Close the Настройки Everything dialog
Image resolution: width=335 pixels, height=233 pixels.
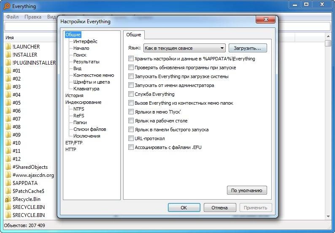tap(265, 20)
